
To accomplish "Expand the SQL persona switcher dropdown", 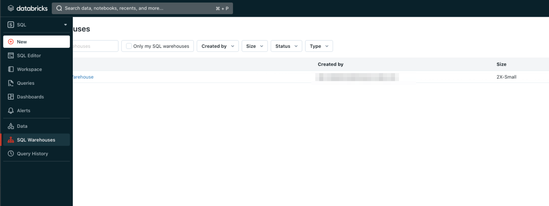I will [x=65, y=25].
